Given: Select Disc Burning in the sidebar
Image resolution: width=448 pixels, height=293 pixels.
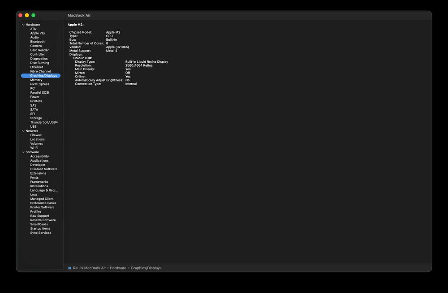Looking at the screenshot, I should coord(40,63).
